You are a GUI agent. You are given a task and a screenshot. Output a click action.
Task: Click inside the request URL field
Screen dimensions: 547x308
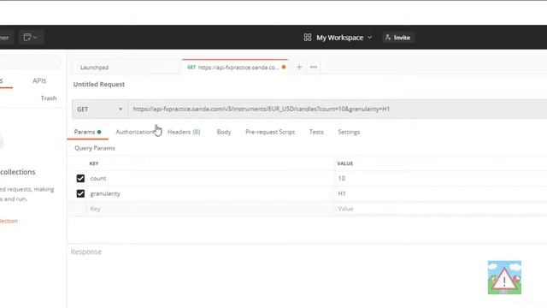pyautogui.click(x=338, y=110)
